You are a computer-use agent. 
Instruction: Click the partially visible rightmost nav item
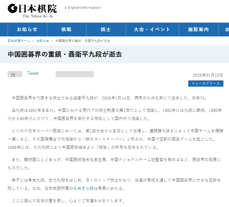point(227,29)
